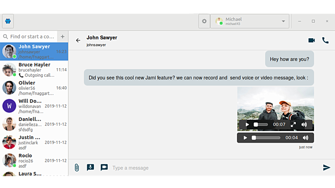
Task: Play the audio message
Action: point(245,138)
